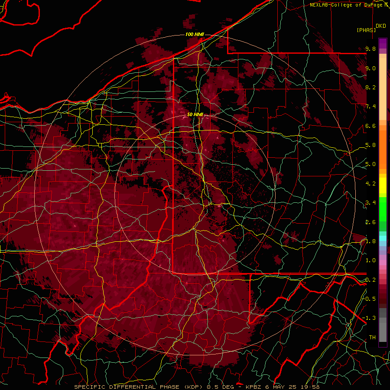The width and height of the screenshot is (390, 390).
Task: Click the "100 NMI" range ring label
Action: tap(195, 34)
